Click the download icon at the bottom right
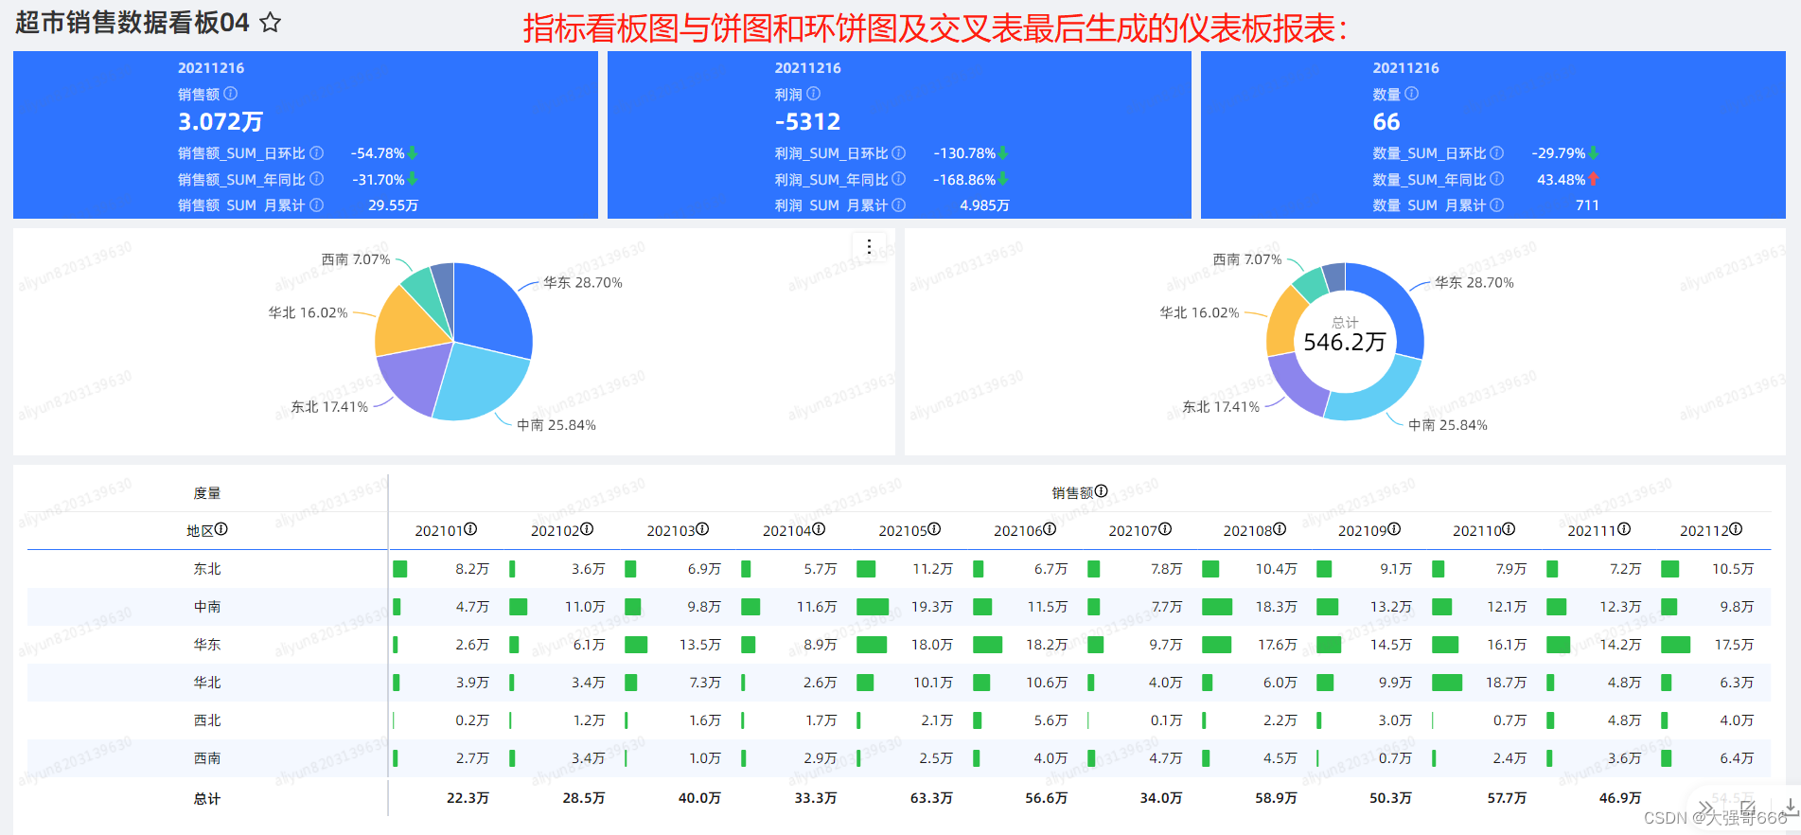Image resolution: width=1801 pixels, height=835 pixels. click(x=1790, y=807)
